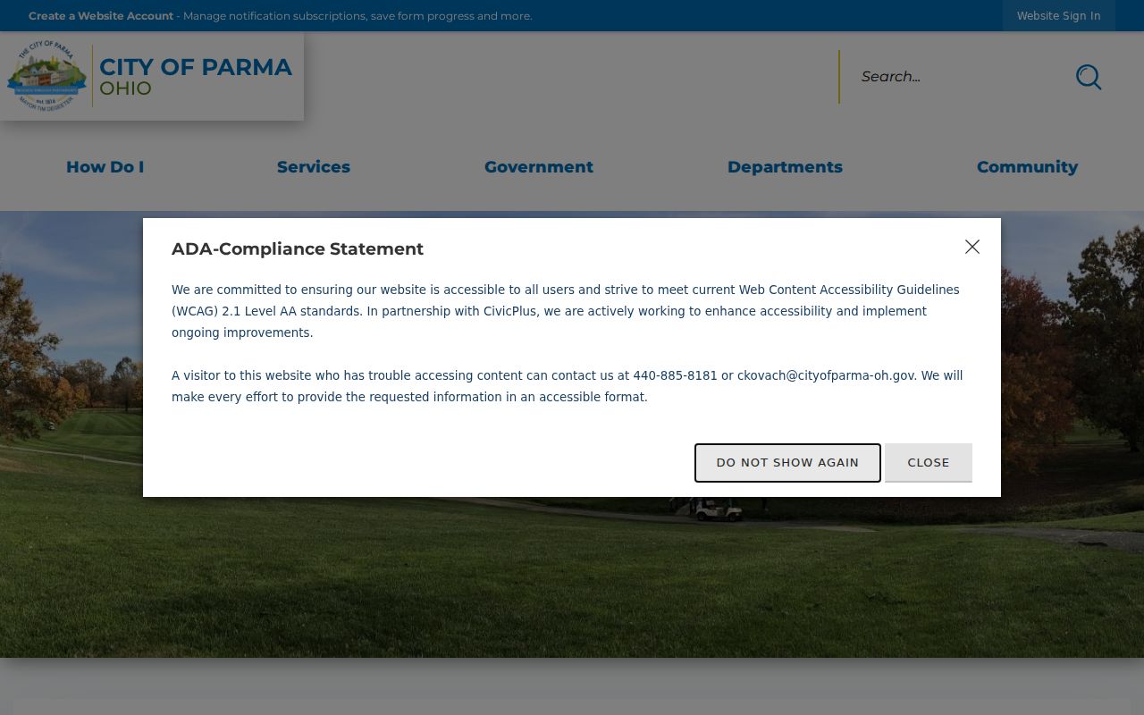Screen dimensions: 1144x715
Task: Click the phone number 440-885-8181
Action: pyautogui.click(x=675, y=375)
